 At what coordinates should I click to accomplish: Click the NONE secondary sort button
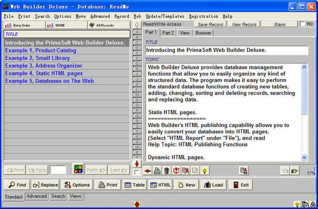click(67, 25)
